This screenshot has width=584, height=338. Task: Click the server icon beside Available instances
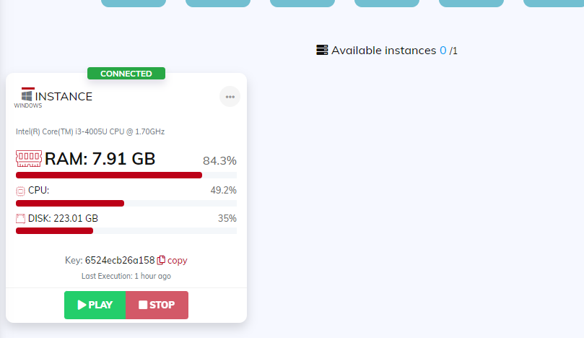click(x=322, y=50)
